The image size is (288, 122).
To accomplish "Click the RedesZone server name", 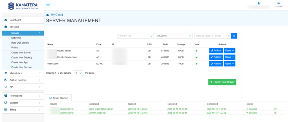I will coord(53,64).
